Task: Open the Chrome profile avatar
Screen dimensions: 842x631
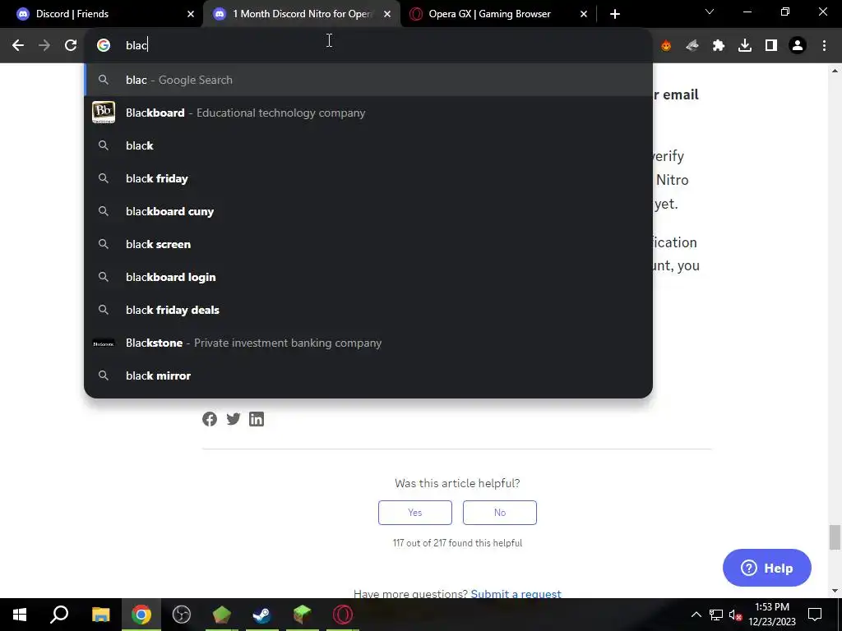Action: tap(798, 46)
